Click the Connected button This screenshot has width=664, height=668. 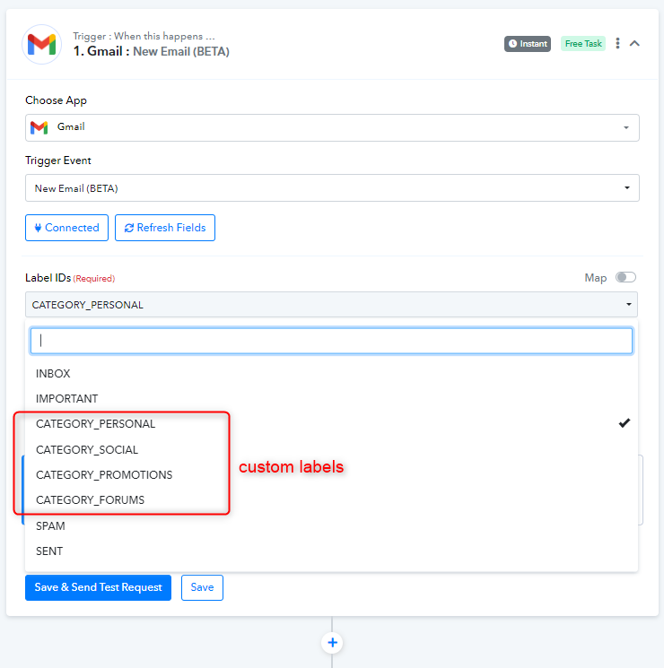point(66,228)
